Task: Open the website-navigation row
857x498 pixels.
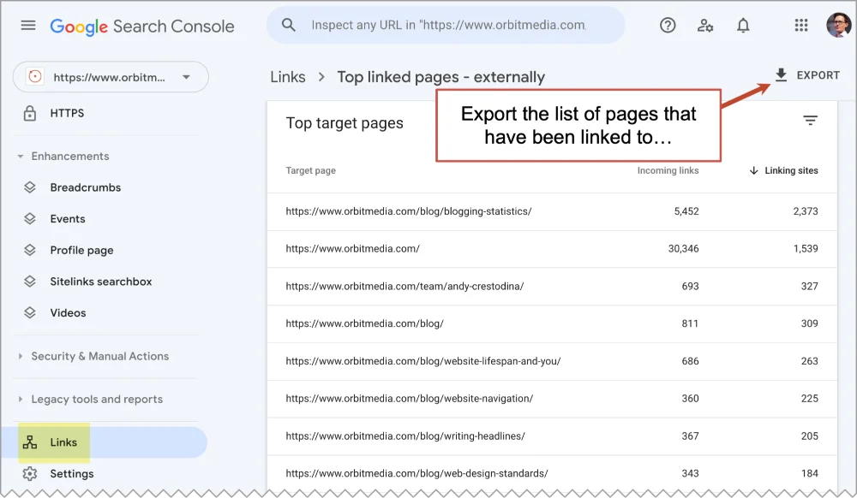Action: [552, 399]
